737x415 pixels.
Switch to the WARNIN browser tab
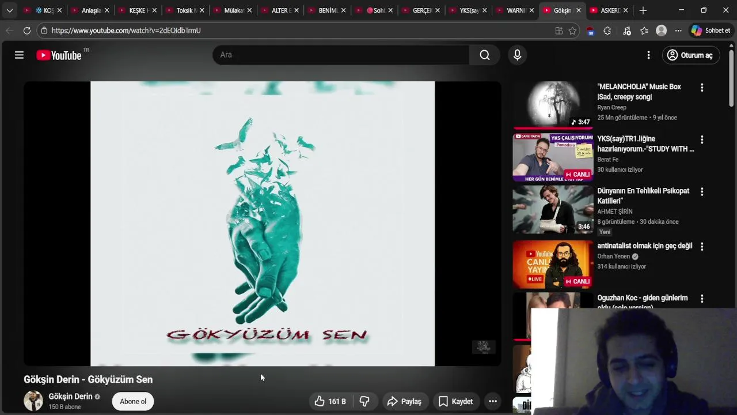pos(515,10)
